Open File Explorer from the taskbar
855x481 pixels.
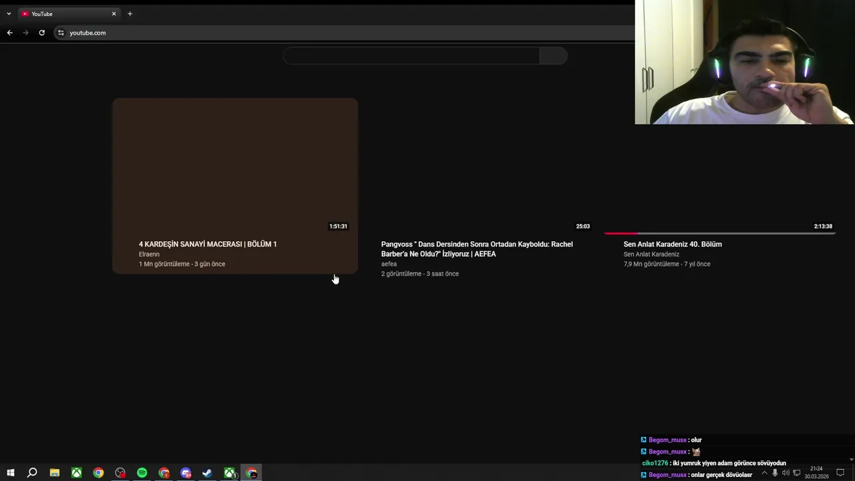point(55,473)
